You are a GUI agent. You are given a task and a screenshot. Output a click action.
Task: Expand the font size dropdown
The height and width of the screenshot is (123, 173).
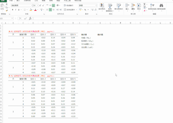37,5
